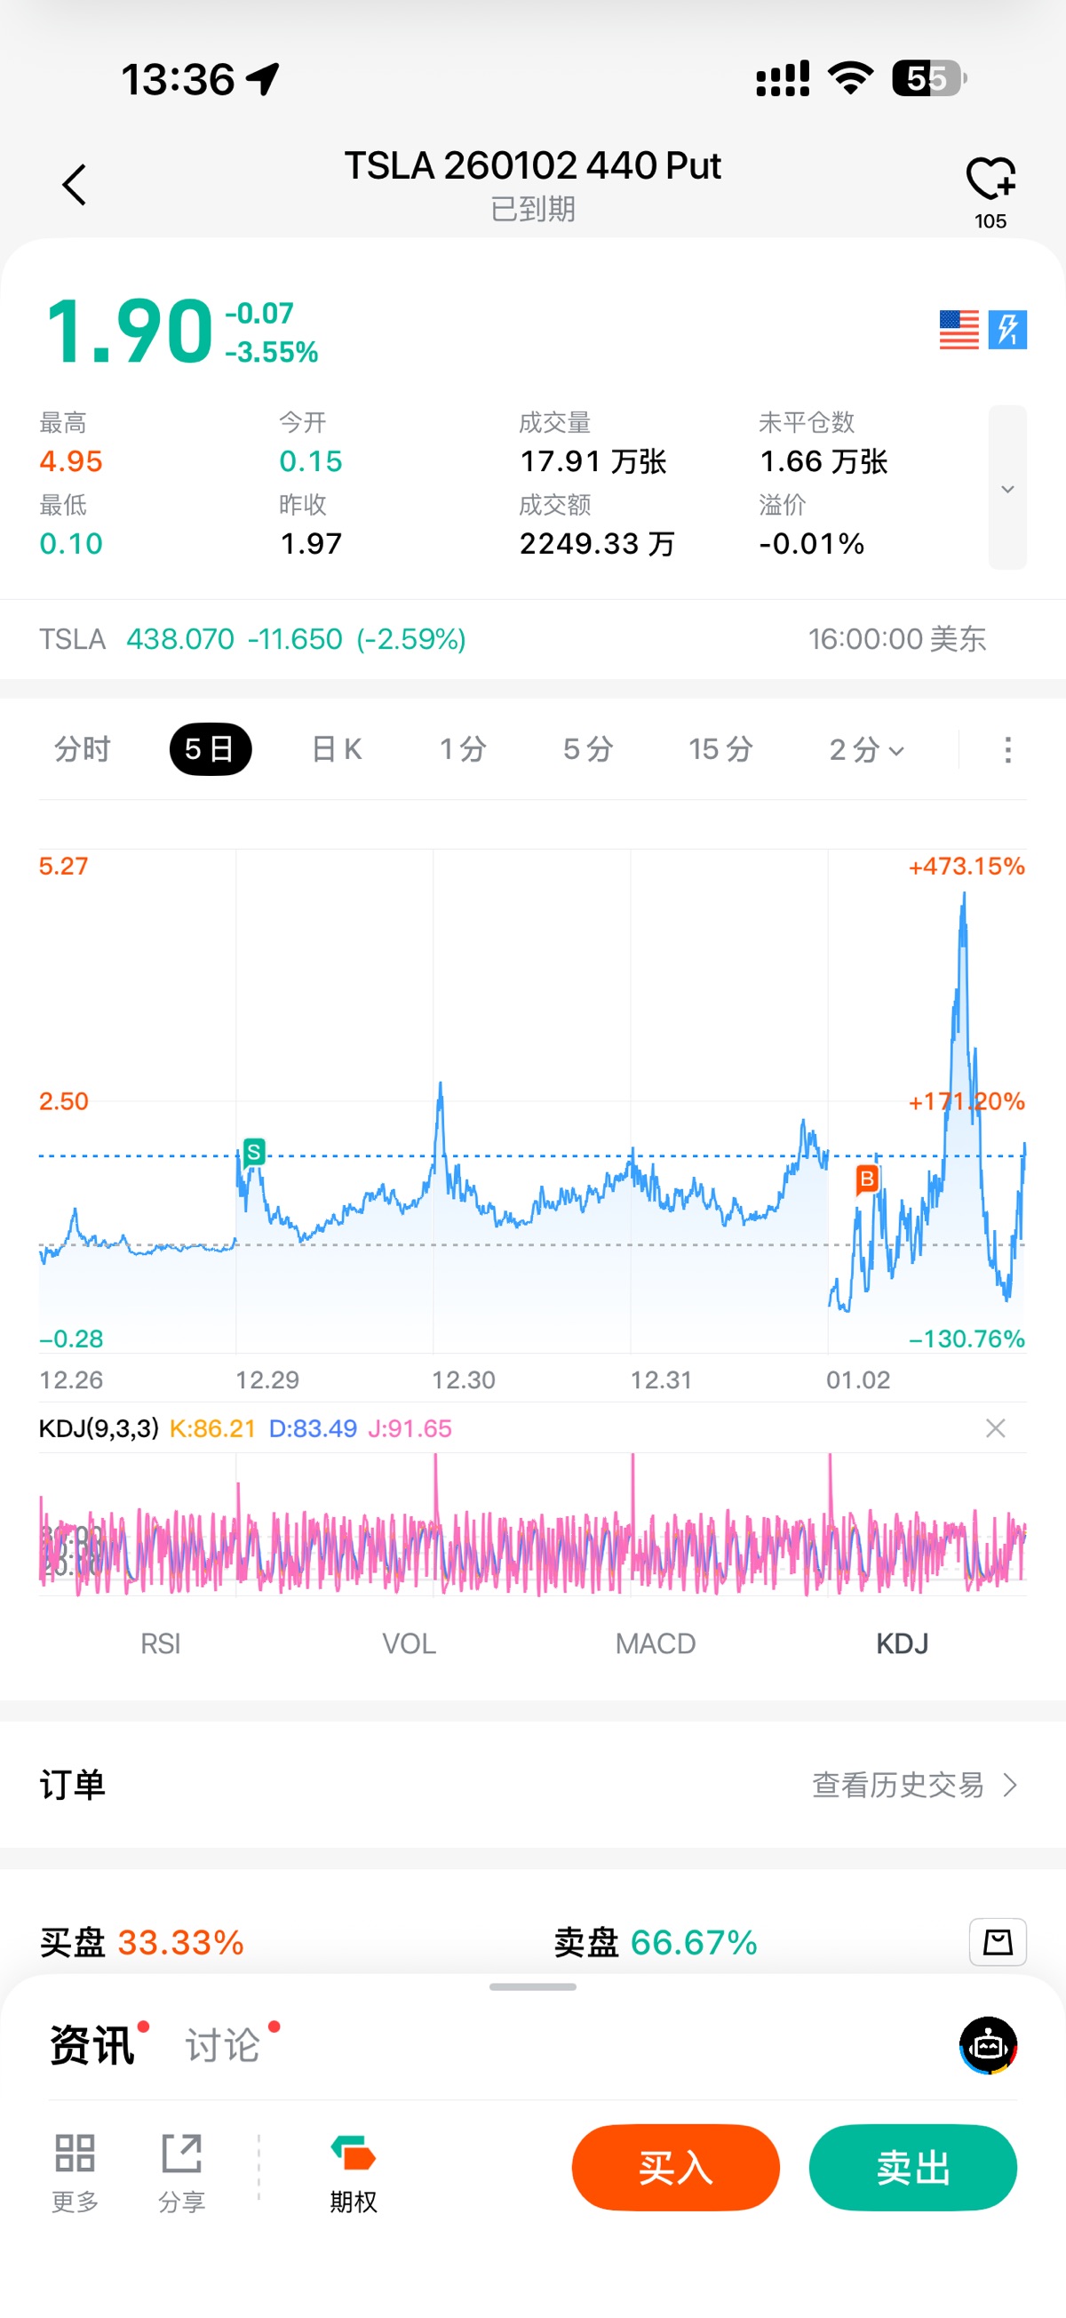Tap the green S sell marker
Screen dimensions: 1066x2318
(x=254, y=1152)
